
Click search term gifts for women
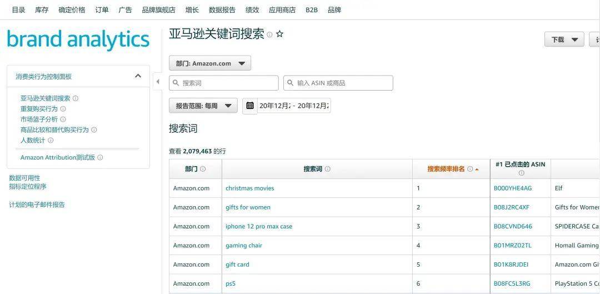pos(248,207)
